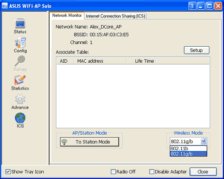Minimize the ASUS WiFi-AP Solo window
The height and width of the screenshot is (179, 224).
coord(201,6)
